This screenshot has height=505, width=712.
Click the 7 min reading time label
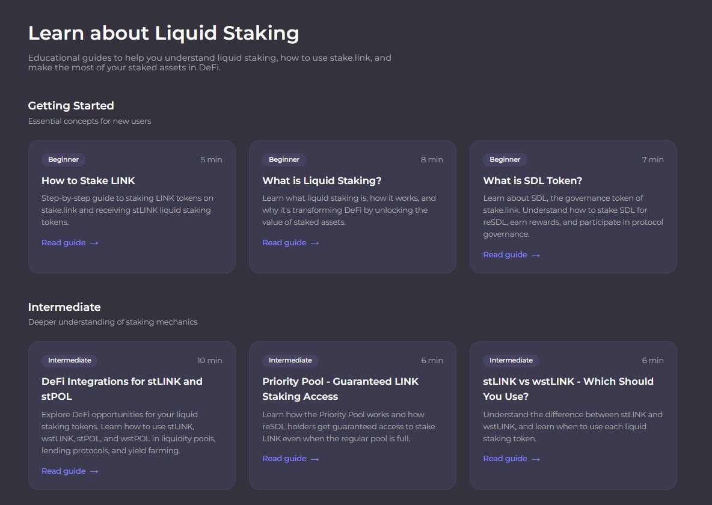pos(652,159)
